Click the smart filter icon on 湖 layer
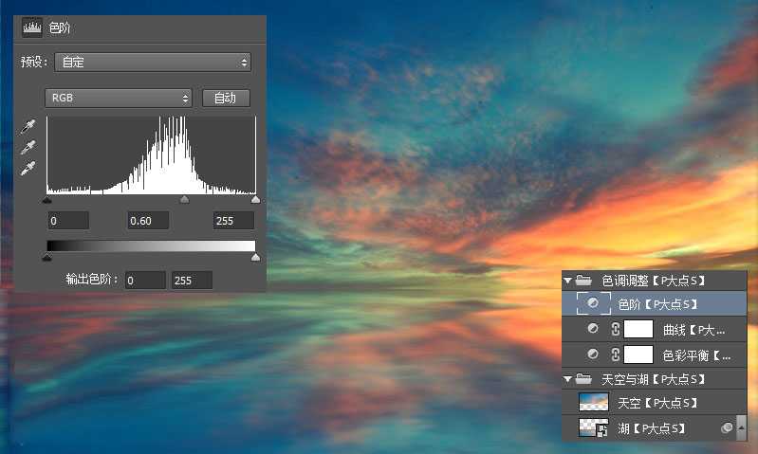This screenshot has width=758, height=454. tap(726, 428)
